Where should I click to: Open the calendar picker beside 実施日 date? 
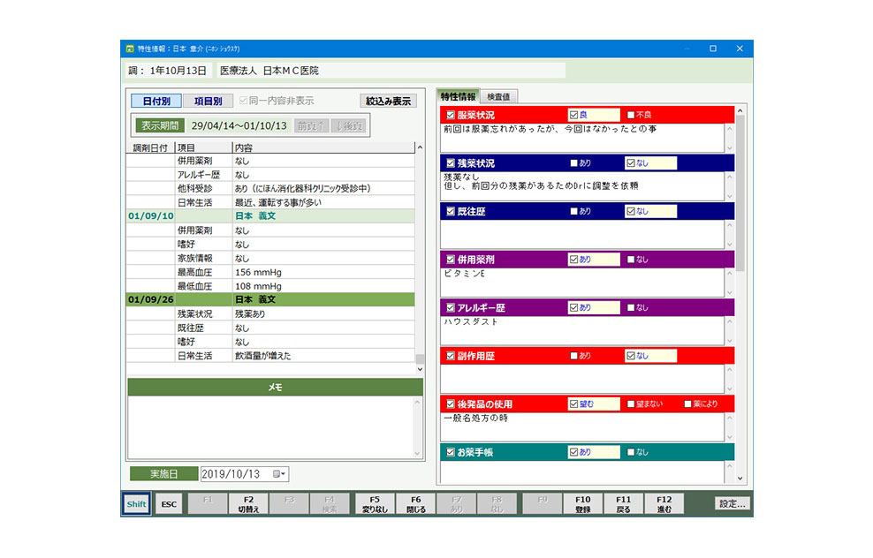[x=278, y=474]
